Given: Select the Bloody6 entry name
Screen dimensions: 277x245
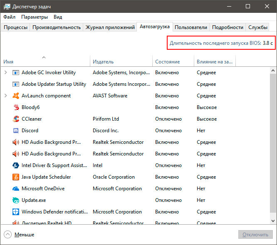Looking at the screenshot, I should tap(30, 107).
